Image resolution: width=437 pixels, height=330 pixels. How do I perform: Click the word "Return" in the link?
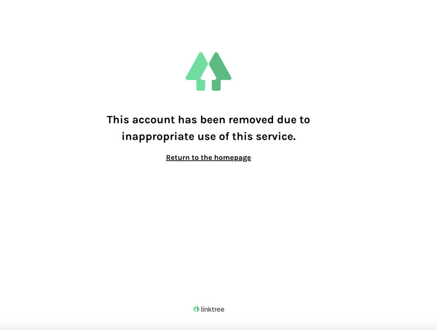pos(178,158)
